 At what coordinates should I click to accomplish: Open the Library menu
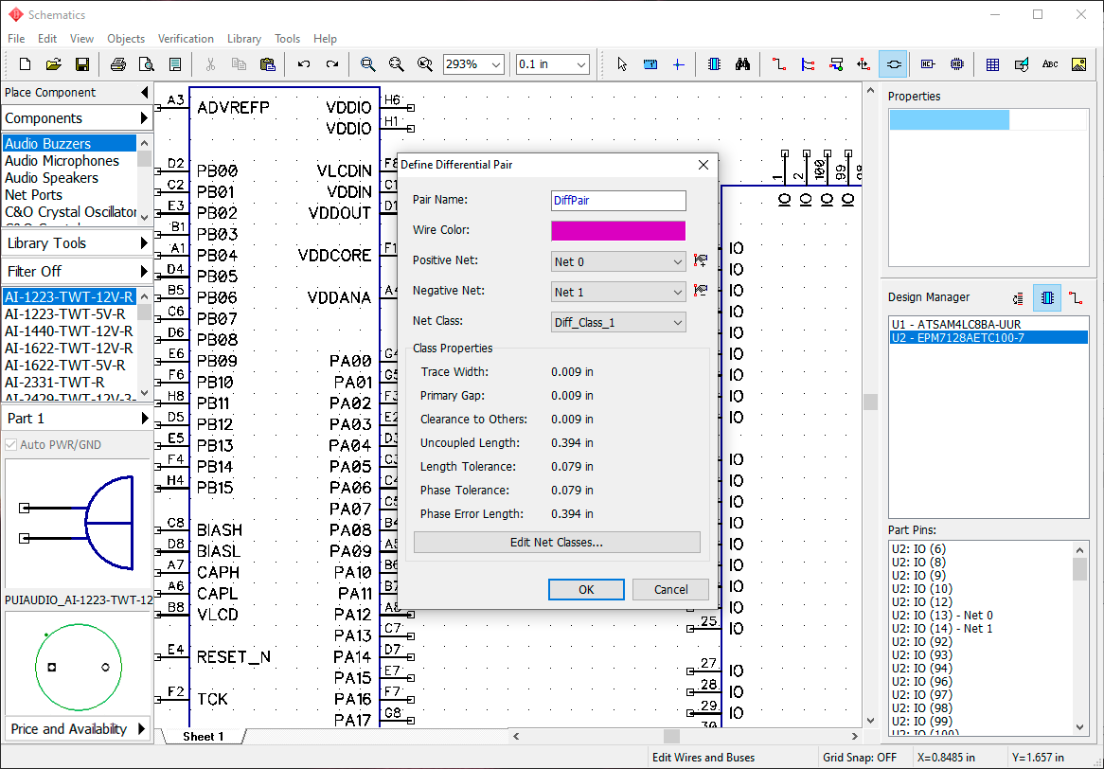coord(244,39)
